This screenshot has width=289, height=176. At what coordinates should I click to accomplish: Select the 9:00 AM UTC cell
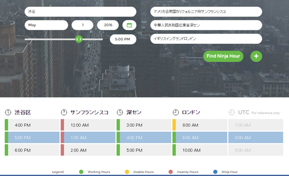tap(256, 150)
